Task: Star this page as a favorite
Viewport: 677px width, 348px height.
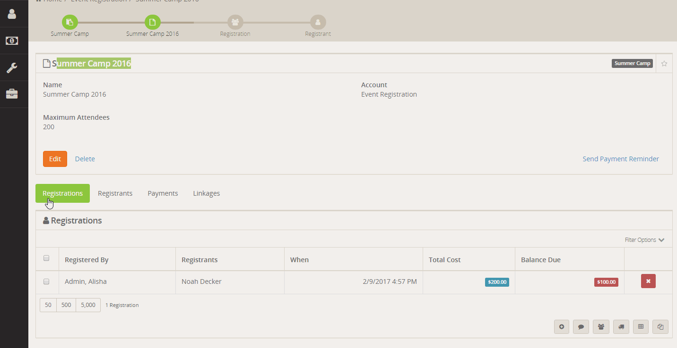Action: click(x=664, y=64)
